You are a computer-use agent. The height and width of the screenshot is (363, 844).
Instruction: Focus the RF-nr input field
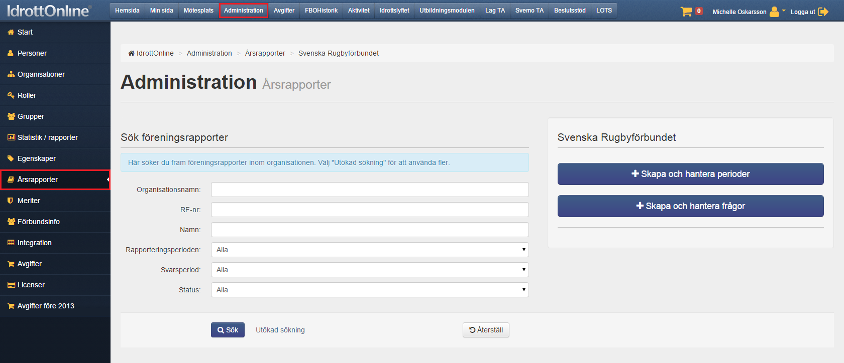370,210
